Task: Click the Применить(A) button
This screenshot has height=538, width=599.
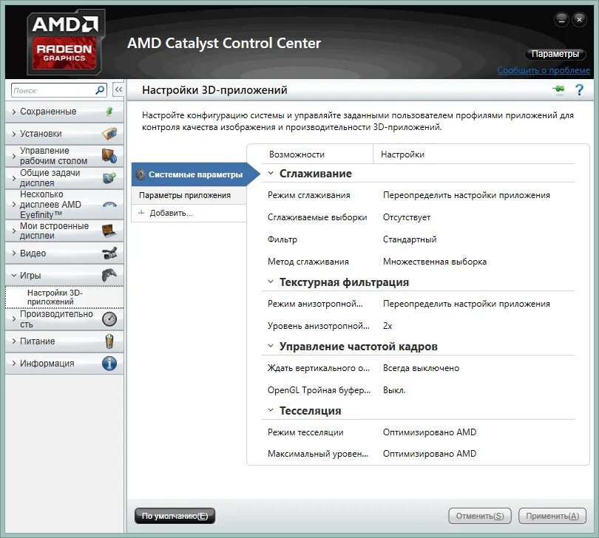Action: (552, 516)
